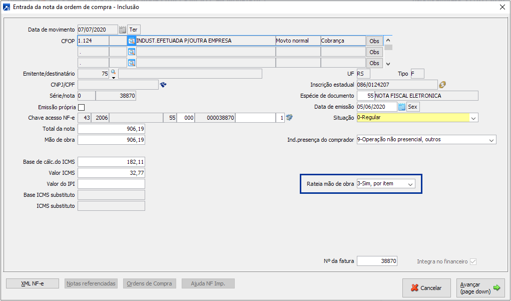
Task: Click the UF field showing RS
Action: click(363, 74)
